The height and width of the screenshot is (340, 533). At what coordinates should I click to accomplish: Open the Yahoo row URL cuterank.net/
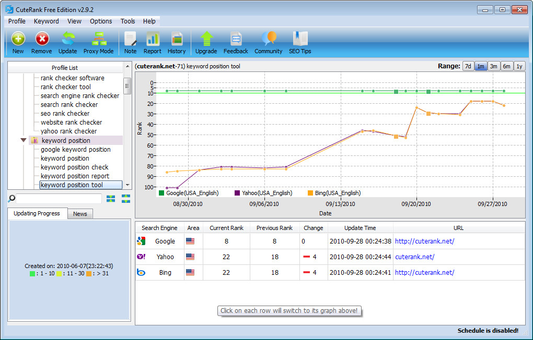(415, 257)
